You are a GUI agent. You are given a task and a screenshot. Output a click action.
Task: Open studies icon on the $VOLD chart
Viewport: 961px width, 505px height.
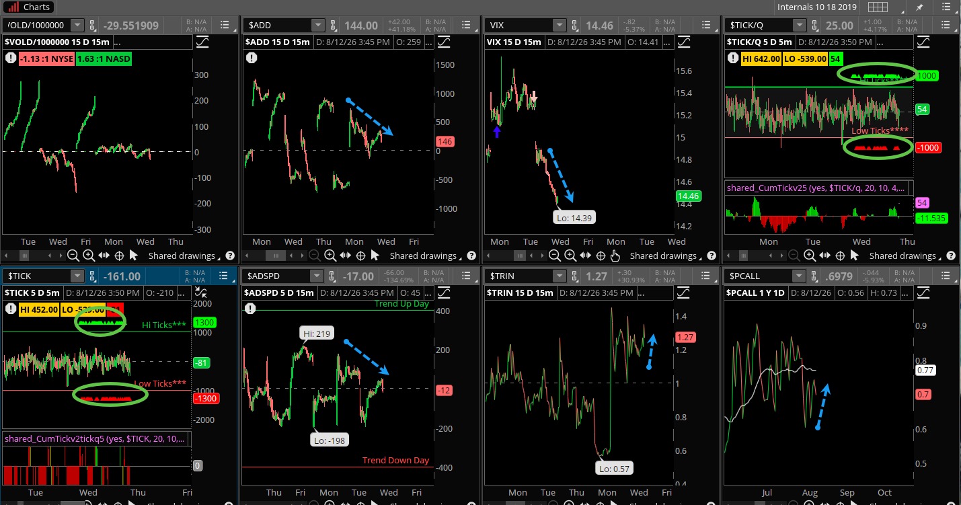pyautogui.click(x=202, y=42)
